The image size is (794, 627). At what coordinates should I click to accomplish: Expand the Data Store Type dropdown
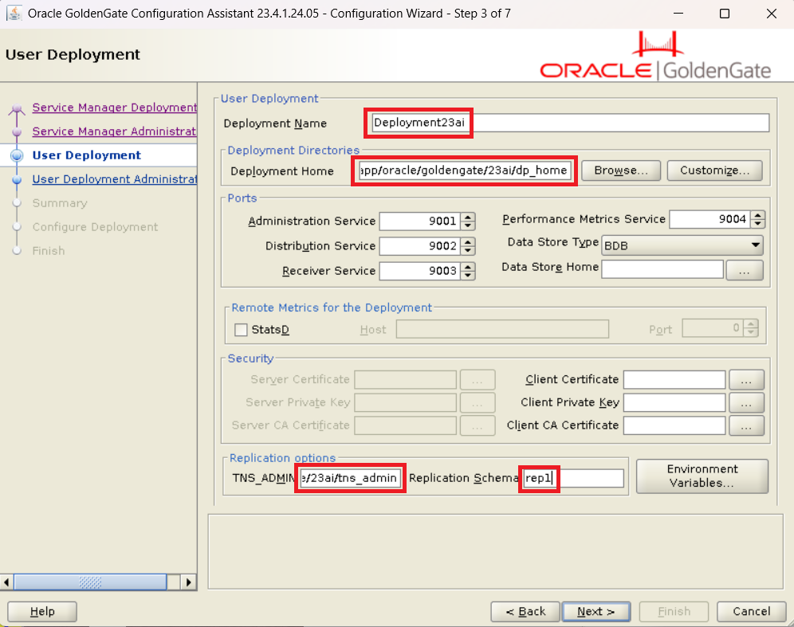pos(754,246)
